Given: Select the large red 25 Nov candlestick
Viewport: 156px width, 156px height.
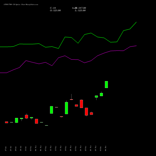Looking at the screenshot, I should pos(86,112).
